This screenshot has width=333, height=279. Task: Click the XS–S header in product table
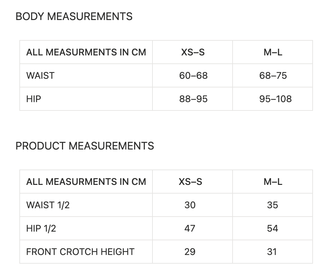point(190,182)
